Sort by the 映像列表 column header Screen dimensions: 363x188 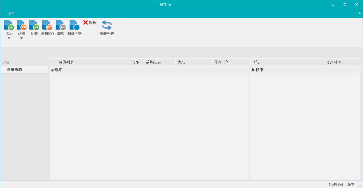[90, 62]
